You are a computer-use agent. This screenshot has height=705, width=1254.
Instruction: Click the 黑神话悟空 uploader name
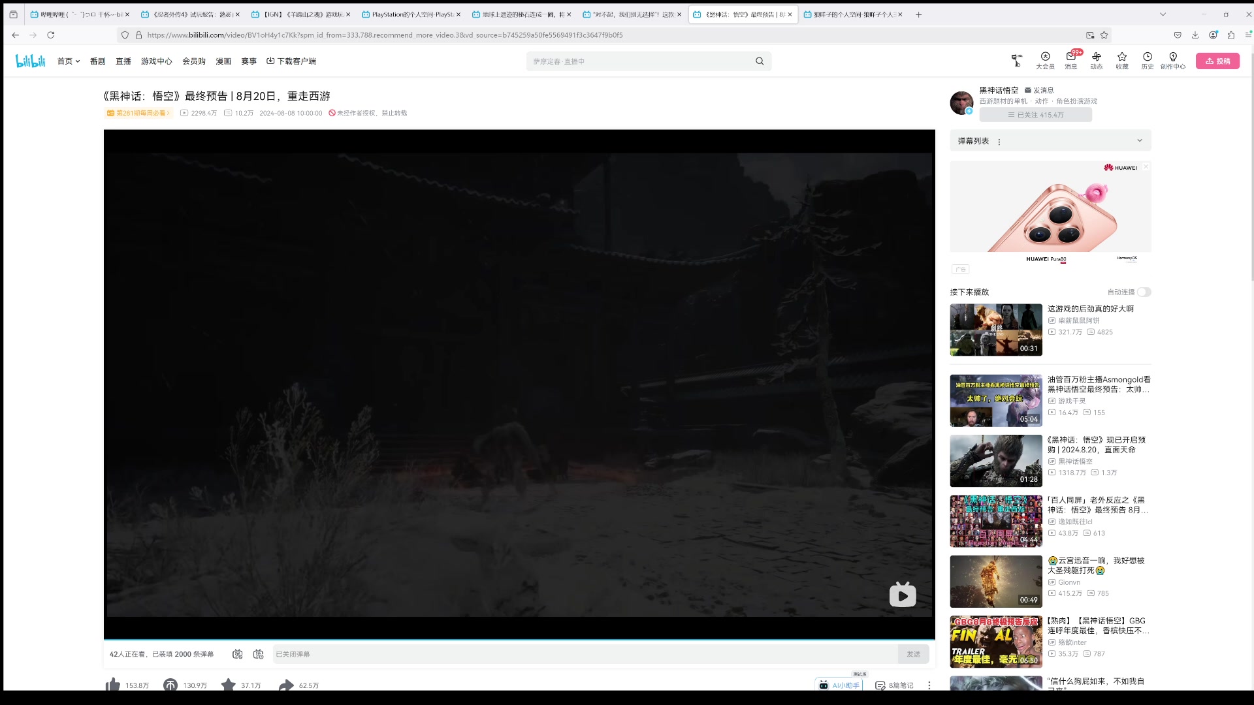point(999,90)
